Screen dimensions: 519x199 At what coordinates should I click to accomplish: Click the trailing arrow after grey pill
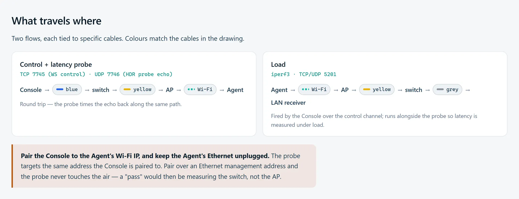(468, 90)
